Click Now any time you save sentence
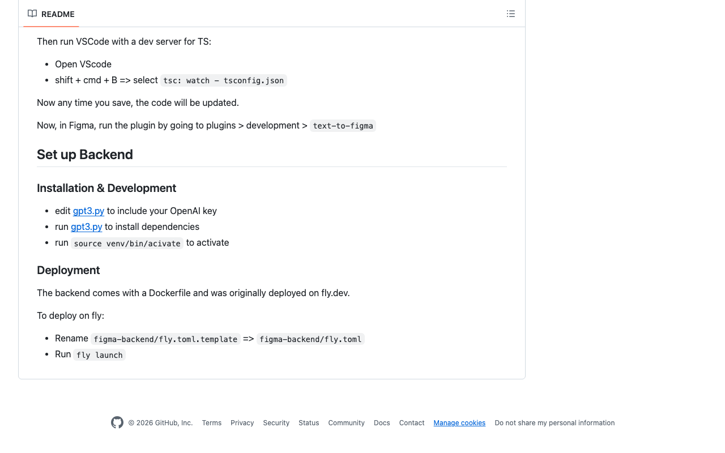 pos(138,102)
